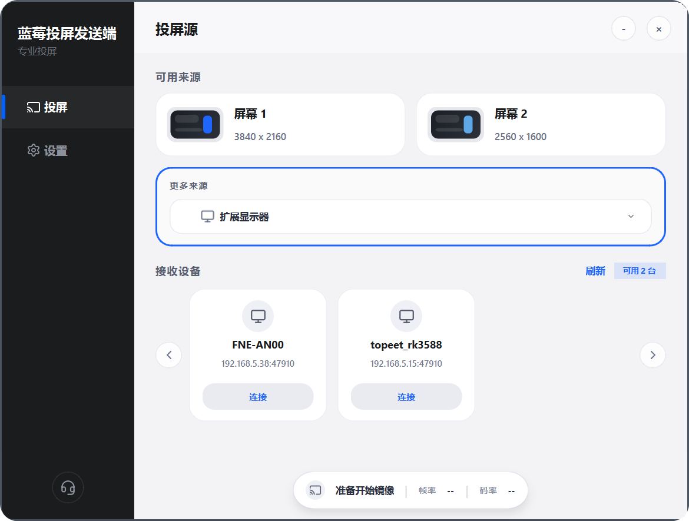Click the cast icon in 准备开始镜像 bar
Screen dimensions: 689x521
(x=315, y=490)
